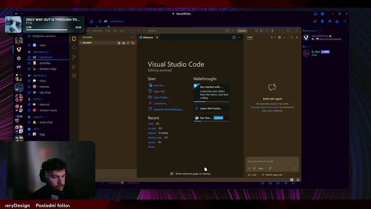Open the View menu in VS Code
Image resolution: width=371 pixels, height=209 pixels.
point(108,30)
